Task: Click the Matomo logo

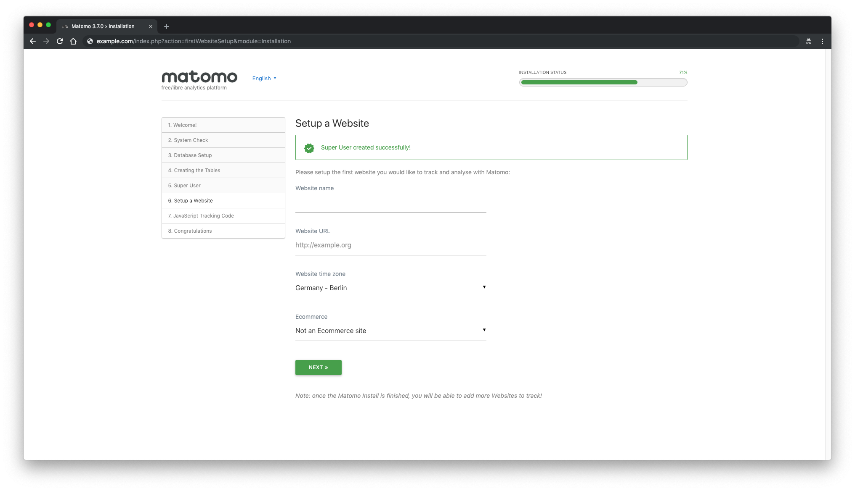Action: [199, 77]
